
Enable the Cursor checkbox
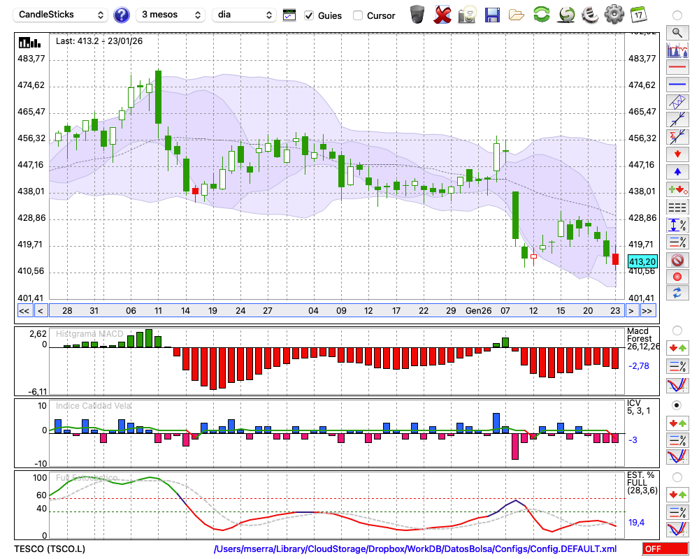(358, 15)
